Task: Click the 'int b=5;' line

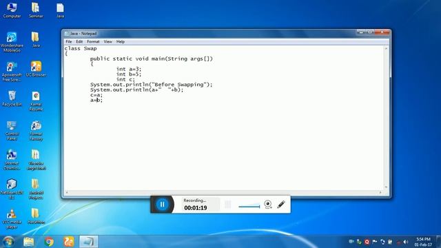Action: (129, 74)
